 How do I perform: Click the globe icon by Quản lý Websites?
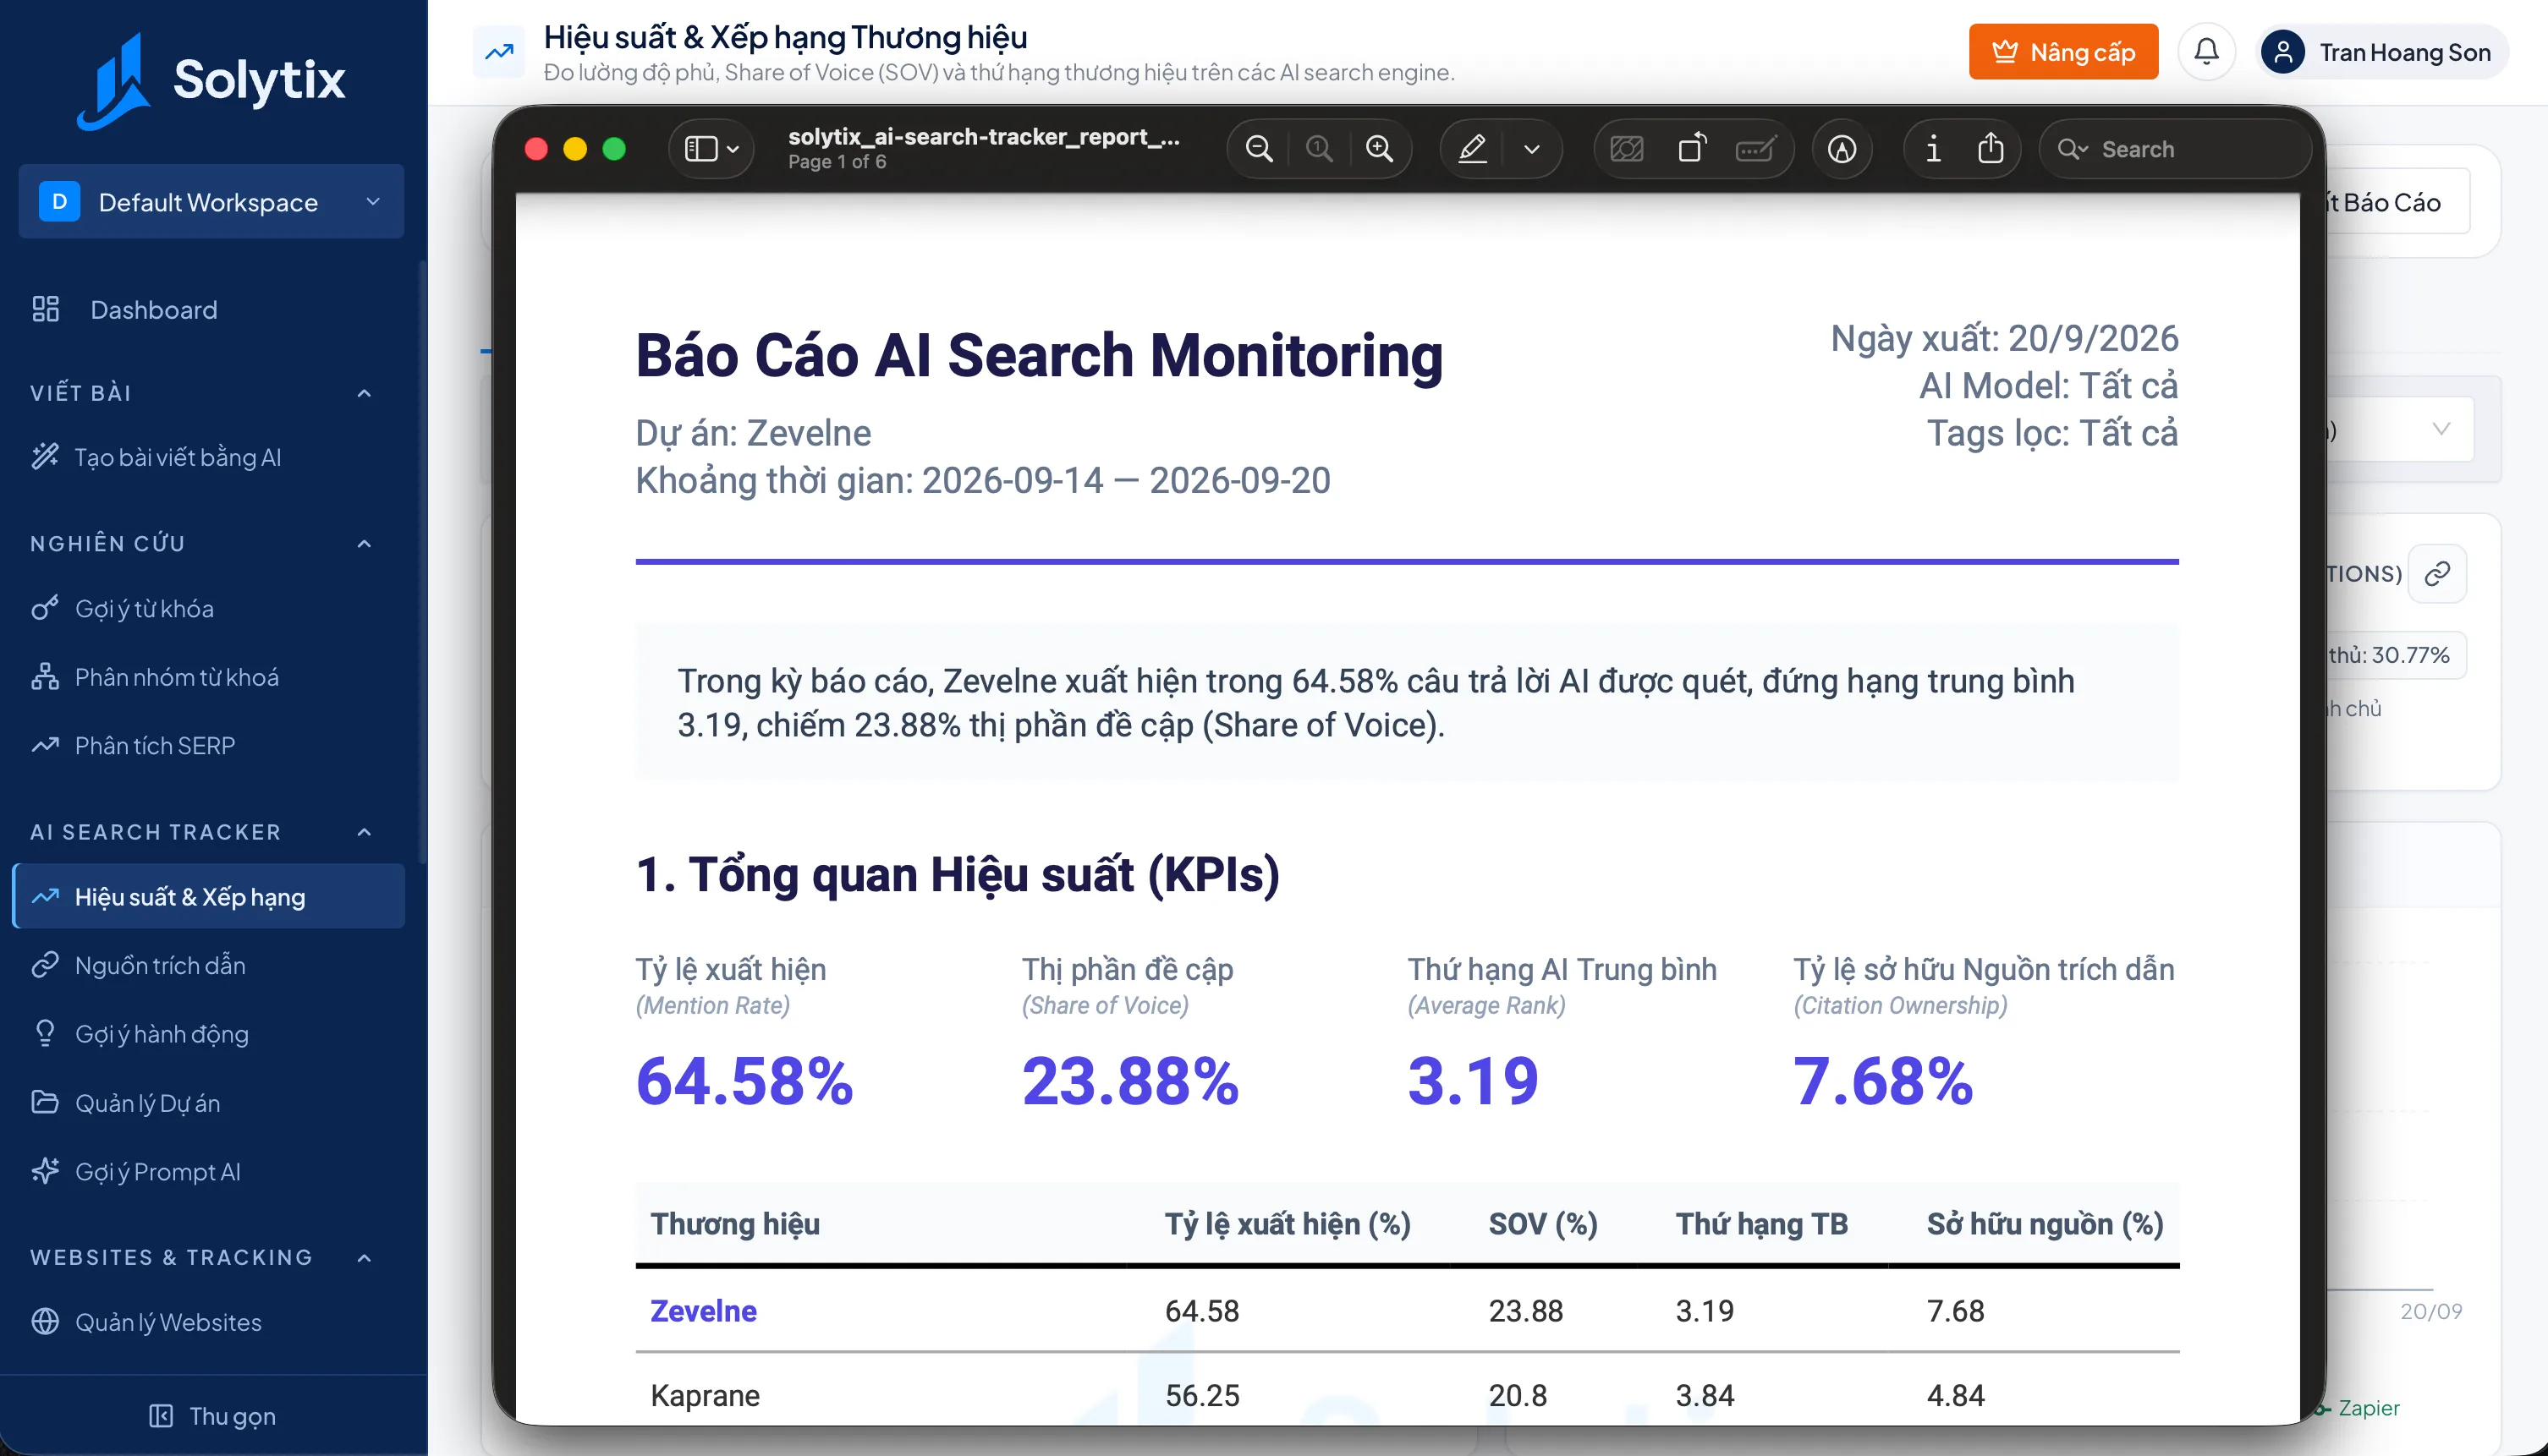[x=45, y=1322]
